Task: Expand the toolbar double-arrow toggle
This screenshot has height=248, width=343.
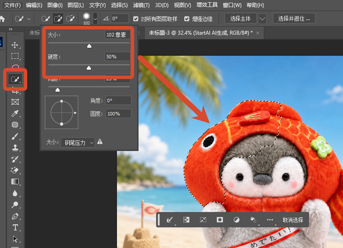Action: click(11, 29)
